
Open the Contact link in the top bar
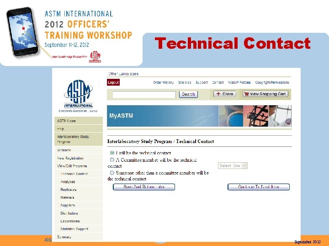click(x=218, y=82)
